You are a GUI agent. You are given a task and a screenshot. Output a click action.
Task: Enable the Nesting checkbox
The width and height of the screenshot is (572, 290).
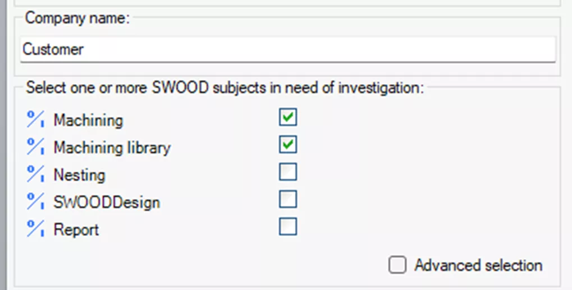tap(287, 172)
